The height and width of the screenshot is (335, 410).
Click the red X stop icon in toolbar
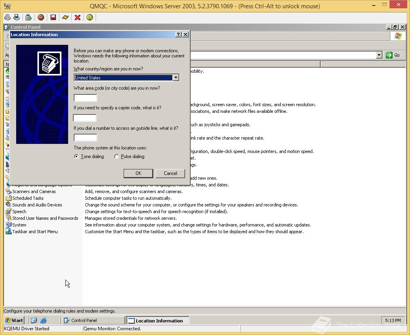78,17
